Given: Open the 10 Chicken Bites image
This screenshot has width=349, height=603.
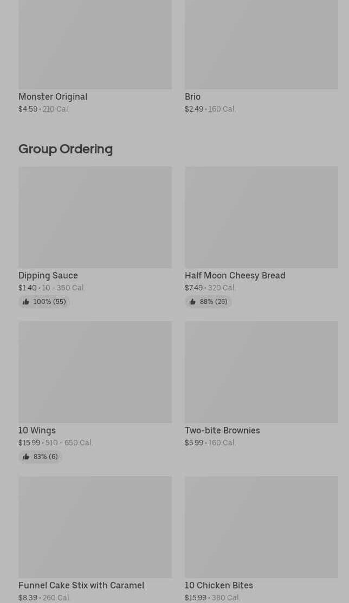Looking at the screenshot, I should point(261,527).
